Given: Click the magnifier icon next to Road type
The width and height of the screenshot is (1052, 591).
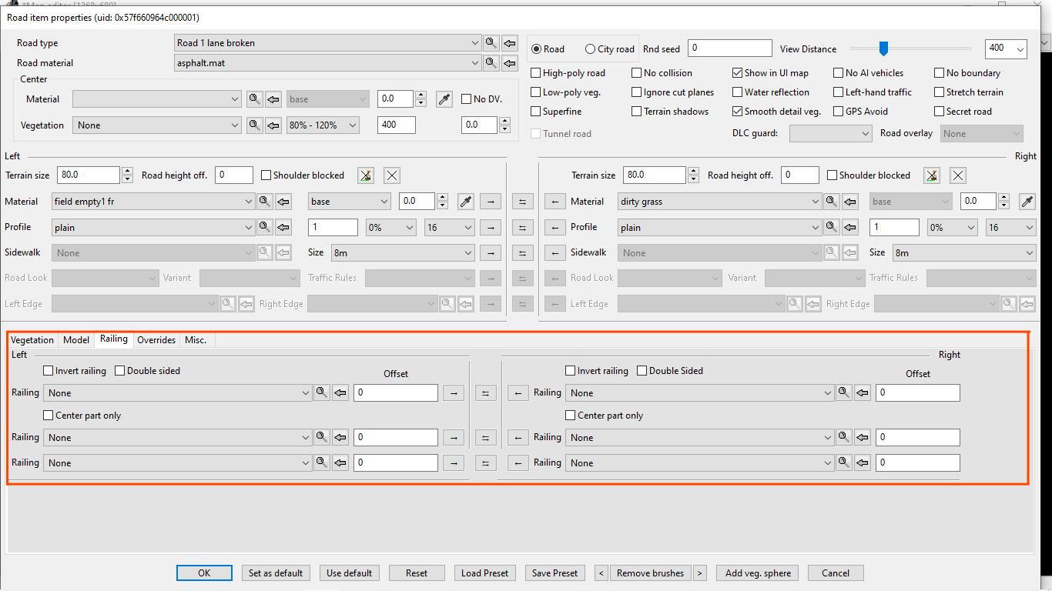Looking at the screenshot, I should point(491,43).
